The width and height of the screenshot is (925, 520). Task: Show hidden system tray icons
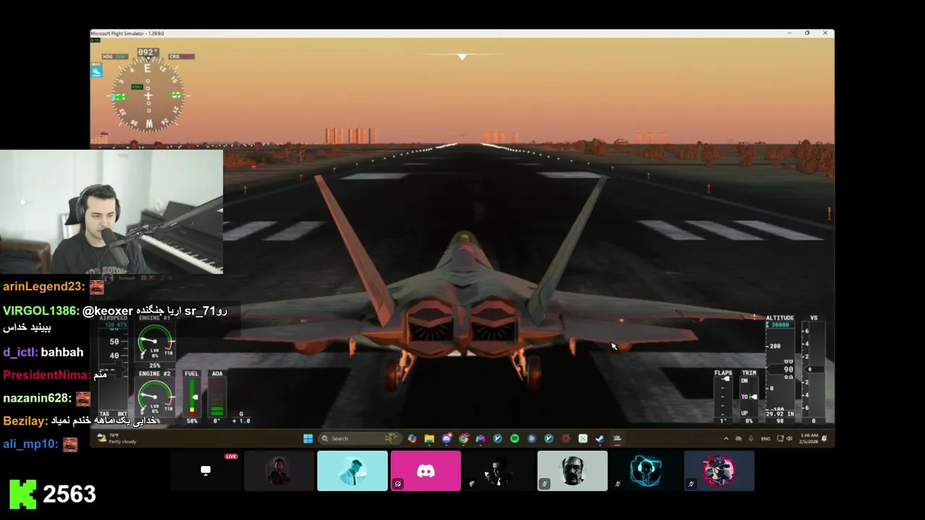tap(726, 438)
